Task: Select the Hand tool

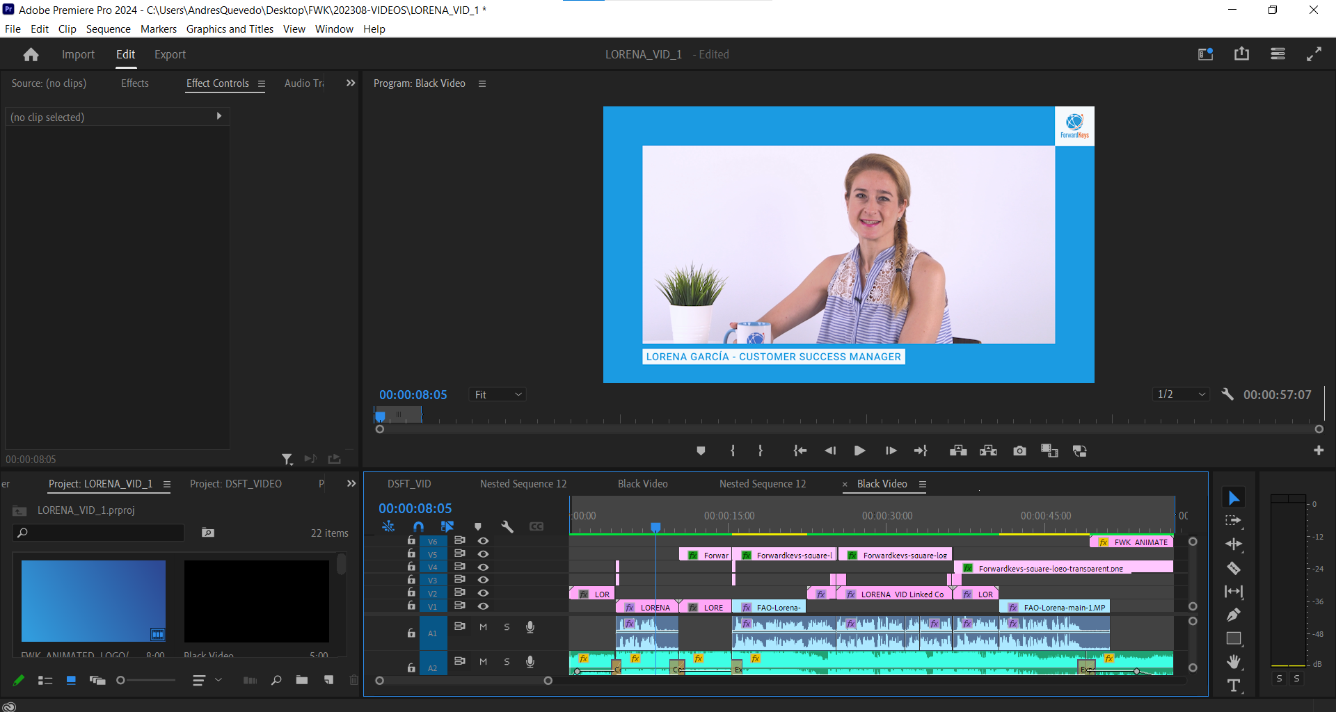Action: tap(1234, 661)
